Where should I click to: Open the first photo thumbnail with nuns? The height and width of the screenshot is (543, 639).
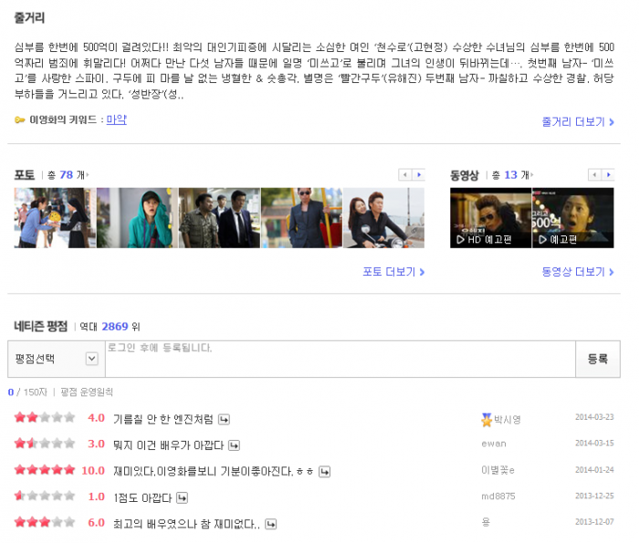click(55, 219)
